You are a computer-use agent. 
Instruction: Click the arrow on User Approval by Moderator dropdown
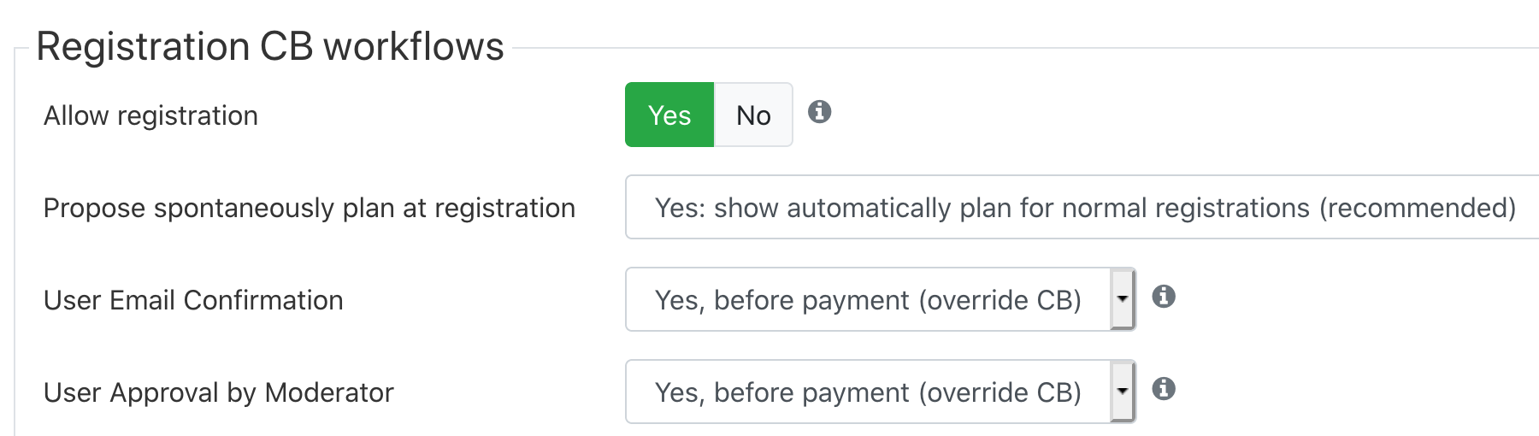tap(1122, 392)
